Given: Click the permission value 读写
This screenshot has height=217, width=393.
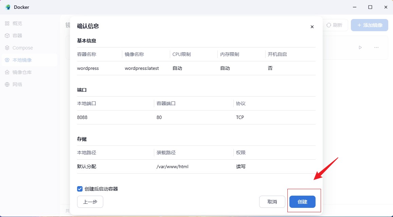Looking at the screenshot, I should pos(240,167).
